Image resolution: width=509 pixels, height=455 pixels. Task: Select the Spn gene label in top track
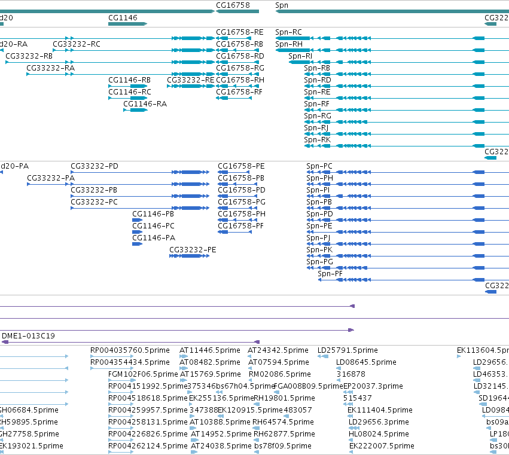(x=282, y=5)
